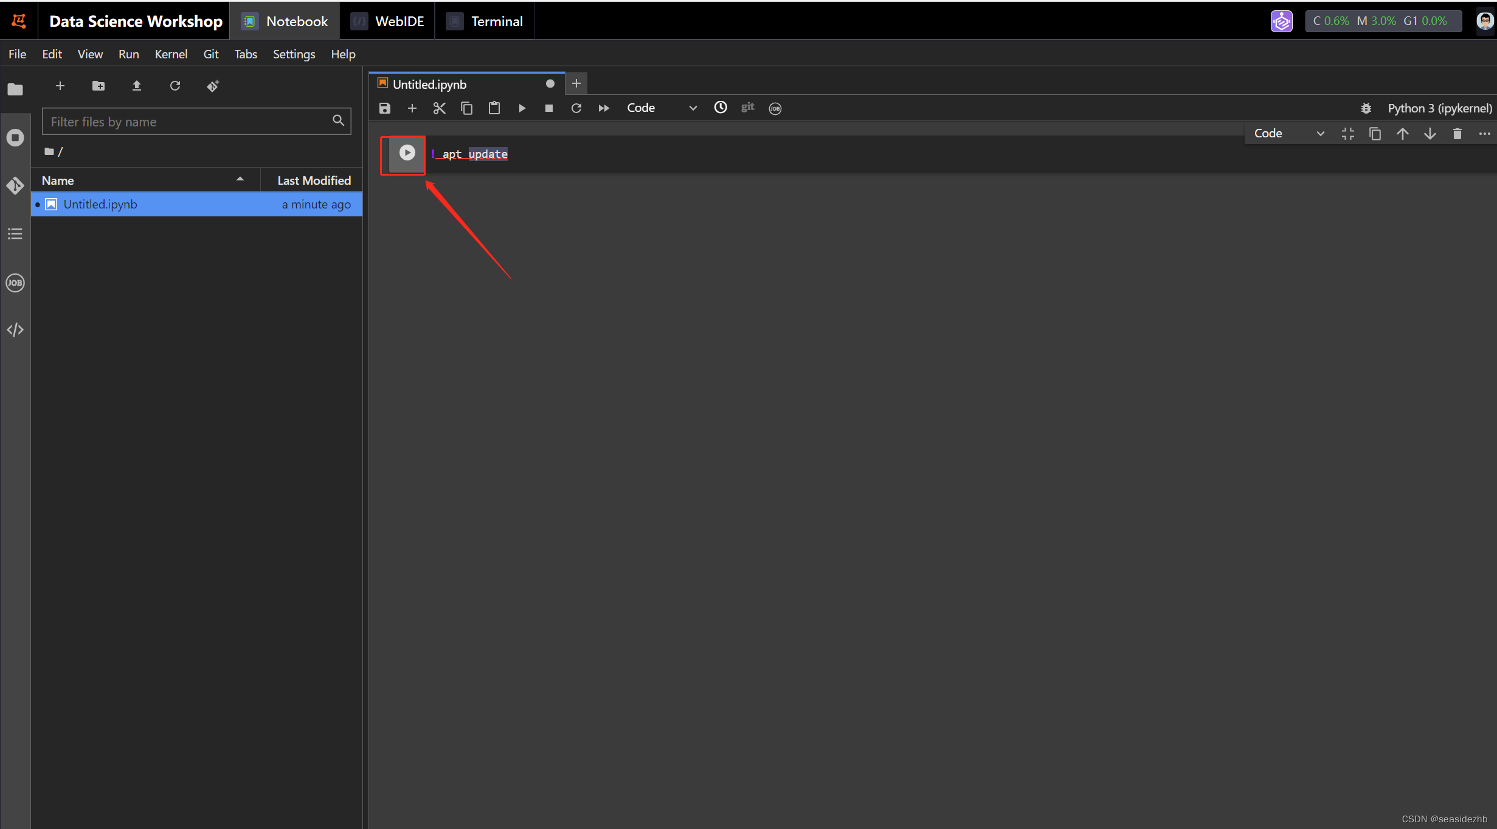Click add new cell icon

click(413, 107)
